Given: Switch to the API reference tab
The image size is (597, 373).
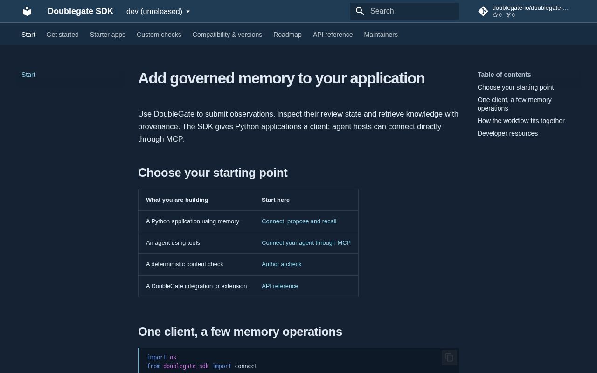Looking at the screenshot, I should 333,35.
